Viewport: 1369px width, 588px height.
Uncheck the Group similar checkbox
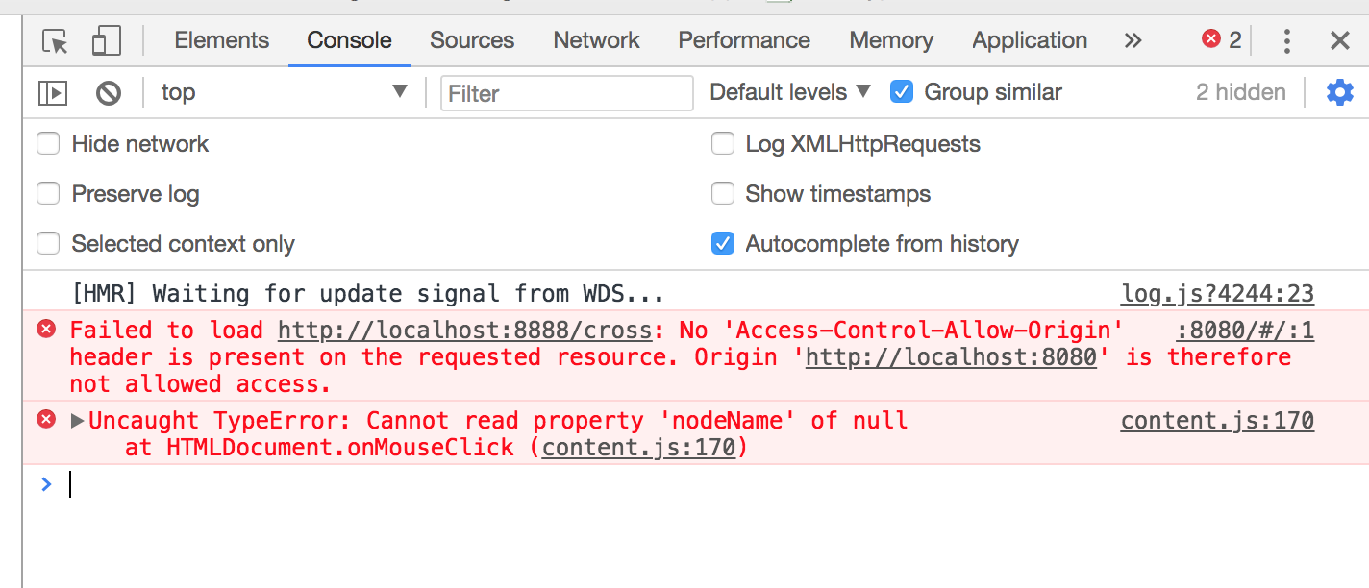[x=902, y=92]
